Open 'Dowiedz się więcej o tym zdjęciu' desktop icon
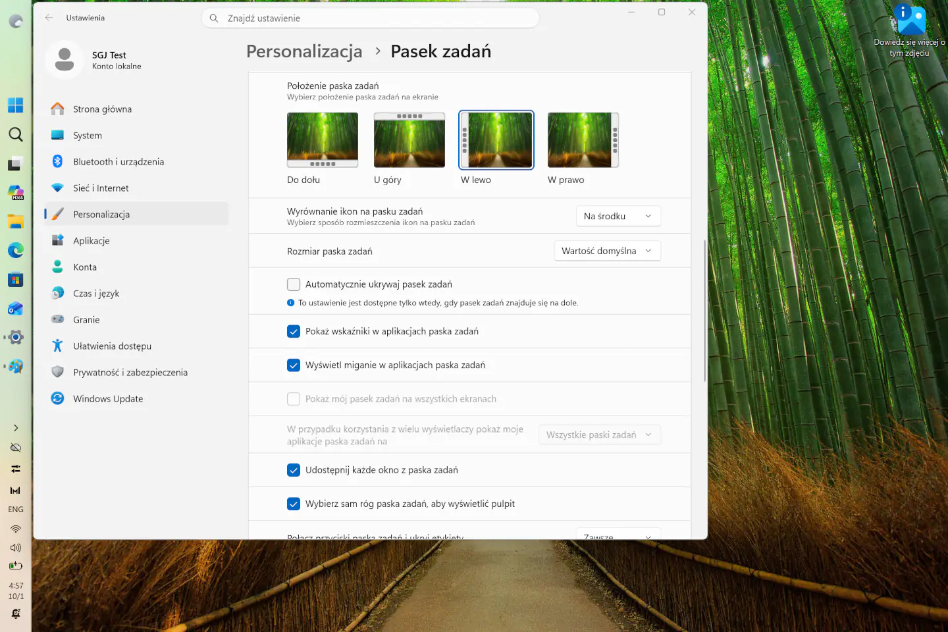This screenshot has width=948, height=632. click(910, 30)
